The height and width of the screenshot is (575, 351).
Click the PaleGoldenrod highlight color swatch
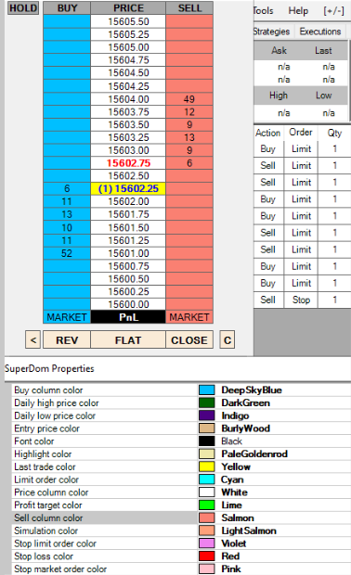coord(207,454)
